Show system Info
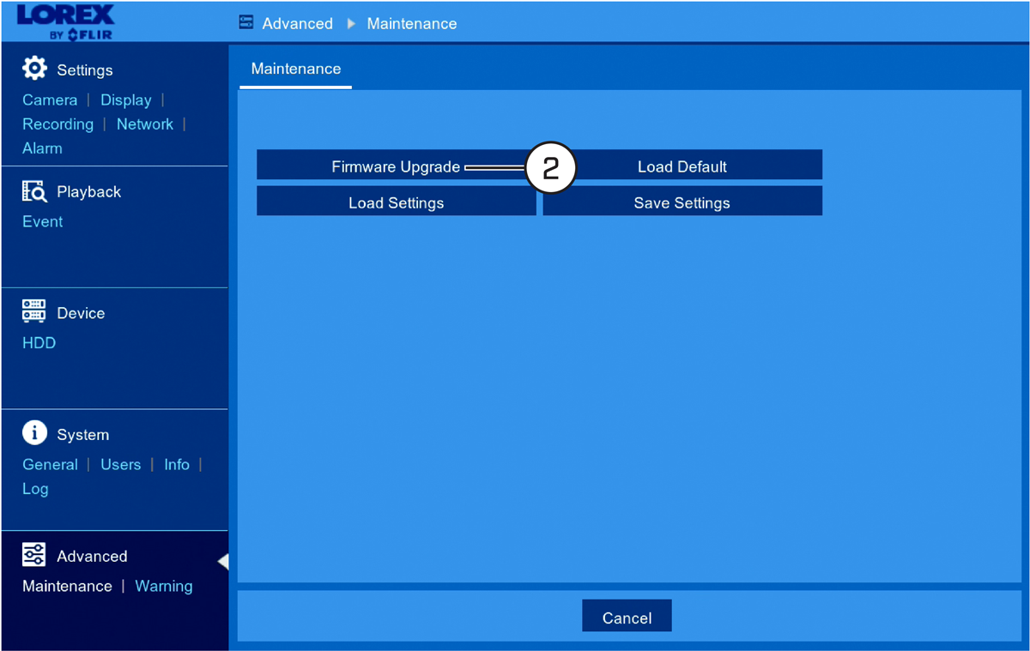 click(x=177, y=465)
